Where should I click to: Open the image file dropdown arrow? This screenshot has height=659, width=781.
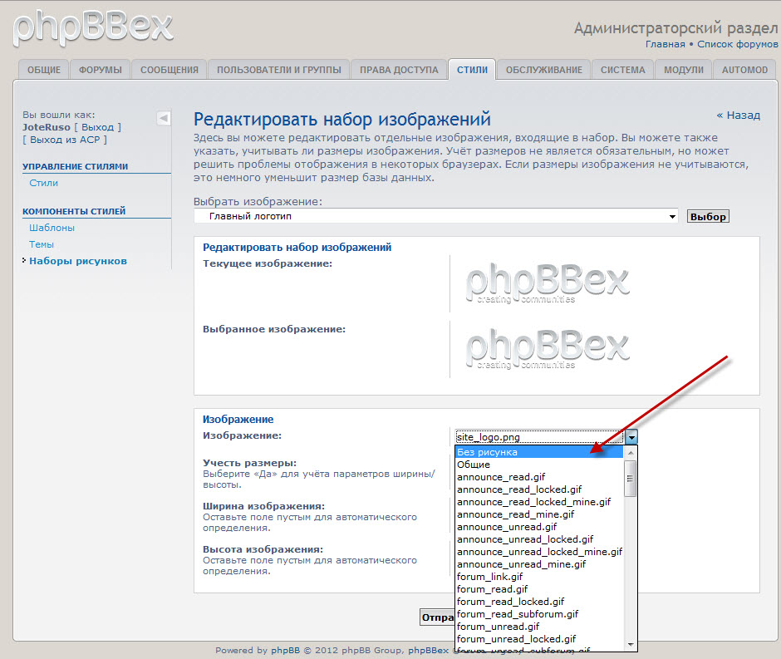[631, 436]
